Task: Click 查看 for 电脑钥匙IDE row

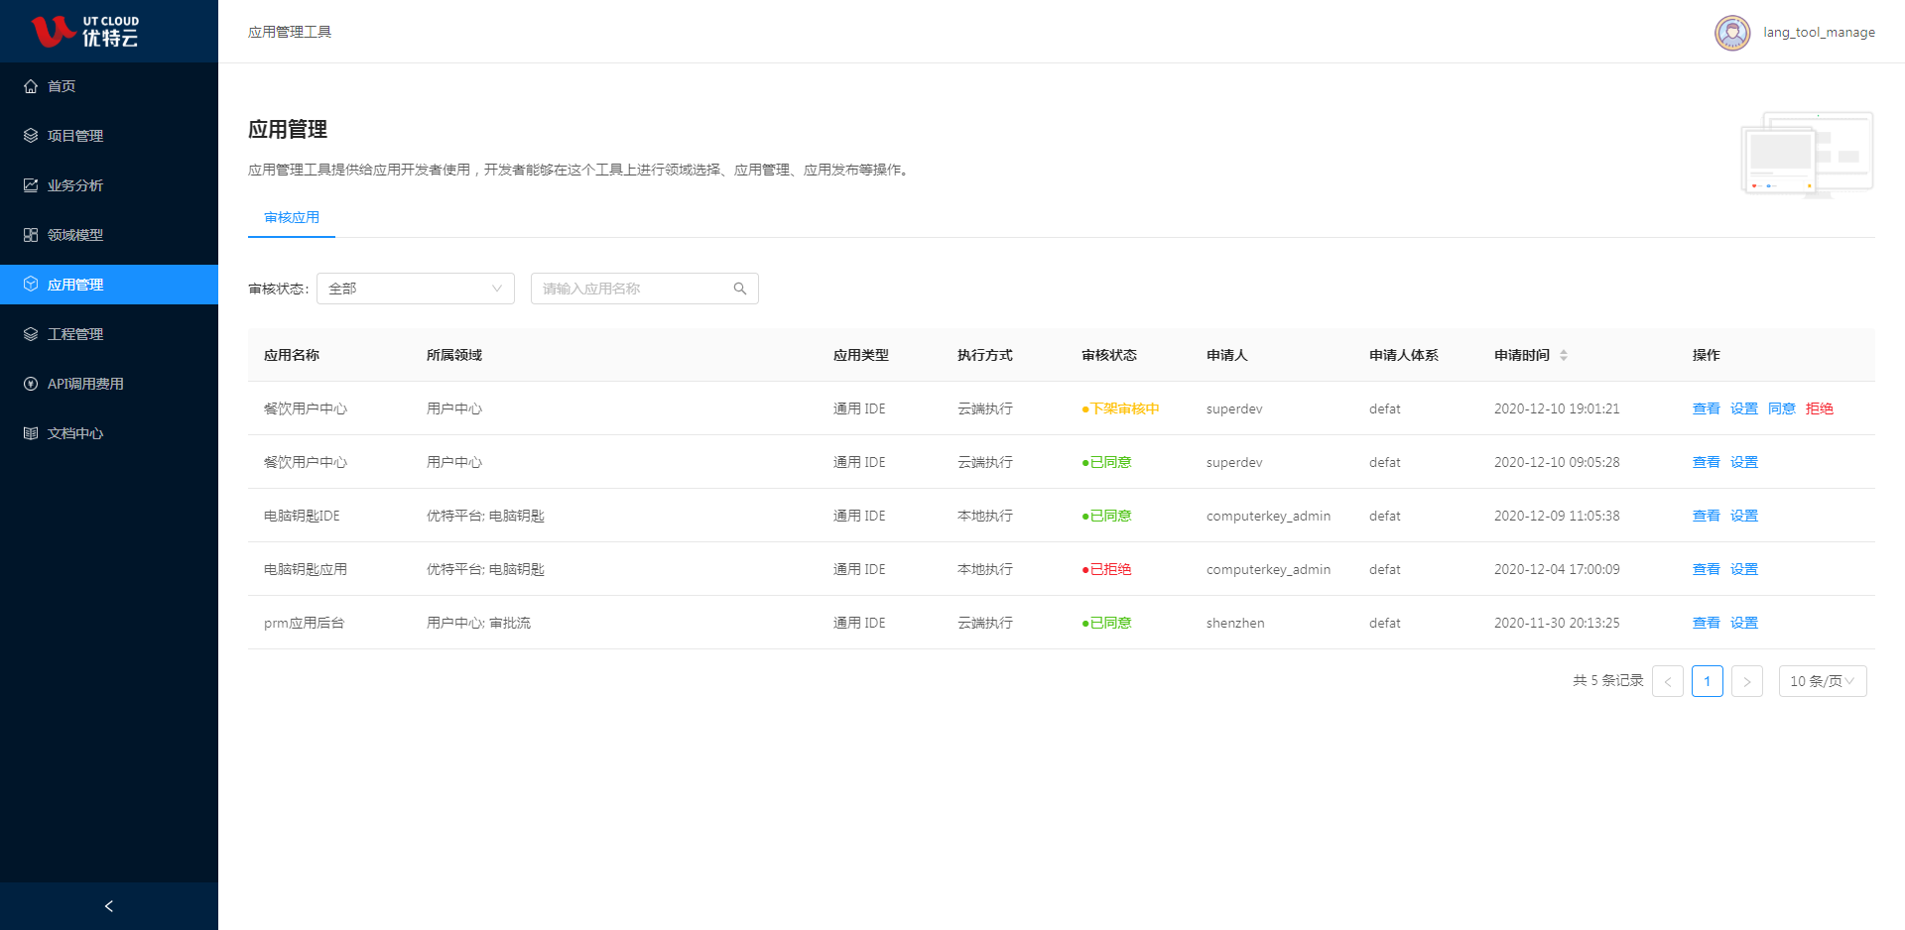Action: [x=1707, y=516]
